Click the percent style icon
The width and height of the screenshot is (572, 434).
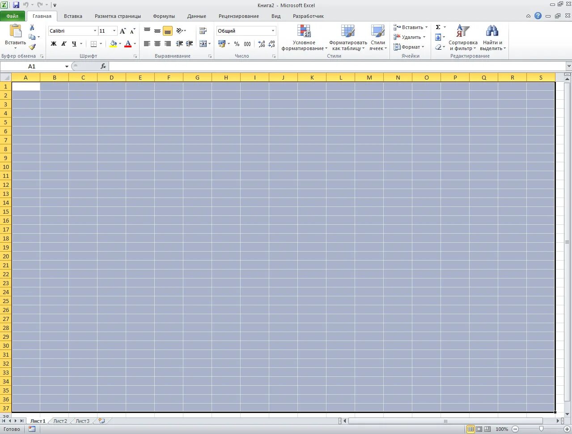(x=237, y=44)
